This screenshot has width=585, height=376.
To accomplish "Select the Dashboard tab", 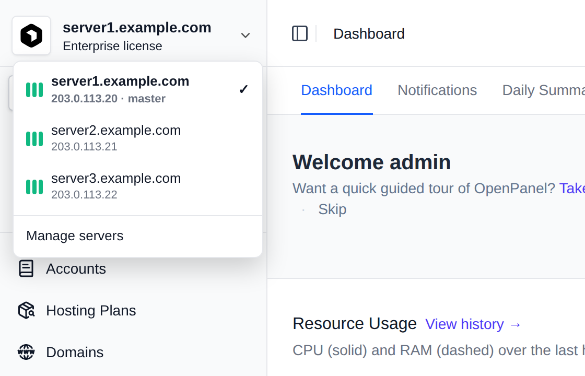I will pos(336,90).
